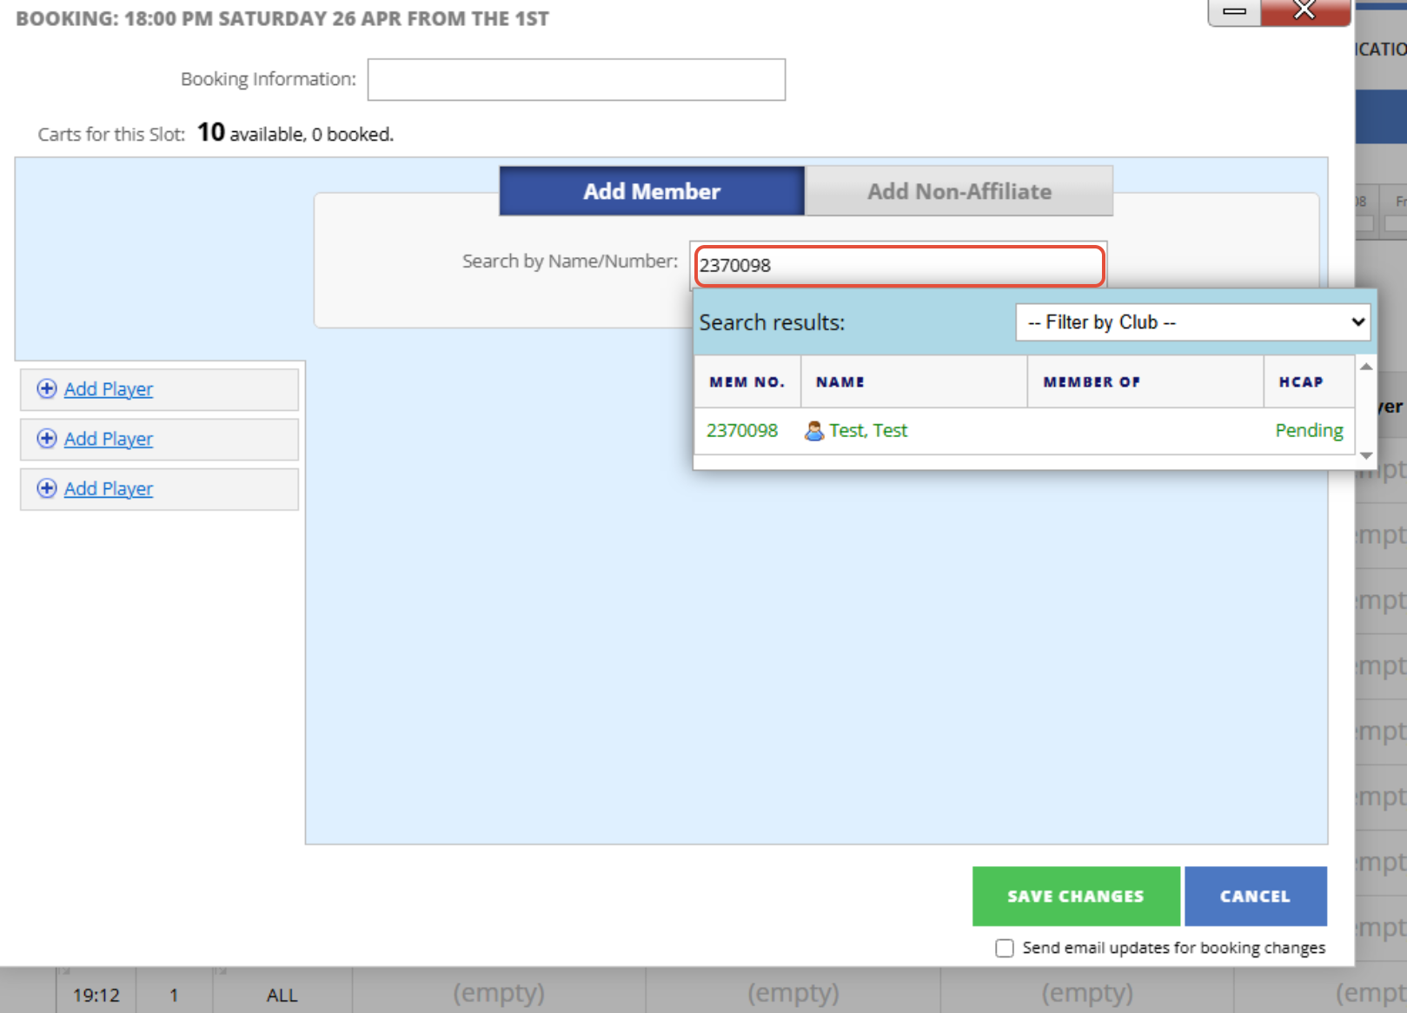1407x1013 pixels.
Task: Switch to the Add Non-Affiliate tab
Action: pyautogui.click(x=959, y=191)
